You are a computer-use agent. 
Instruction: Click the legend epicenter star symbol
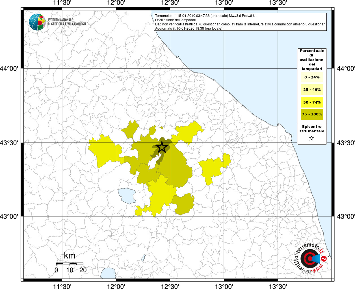pyautogui.click(x=311, y=138)
